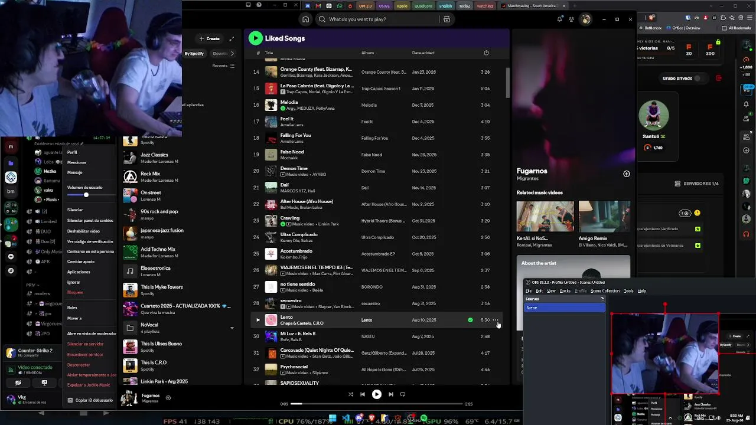Choose Bloquear in the Discord context menu
Image resolution: width=756 pixels, height=425 pixels.
point(75,292)
